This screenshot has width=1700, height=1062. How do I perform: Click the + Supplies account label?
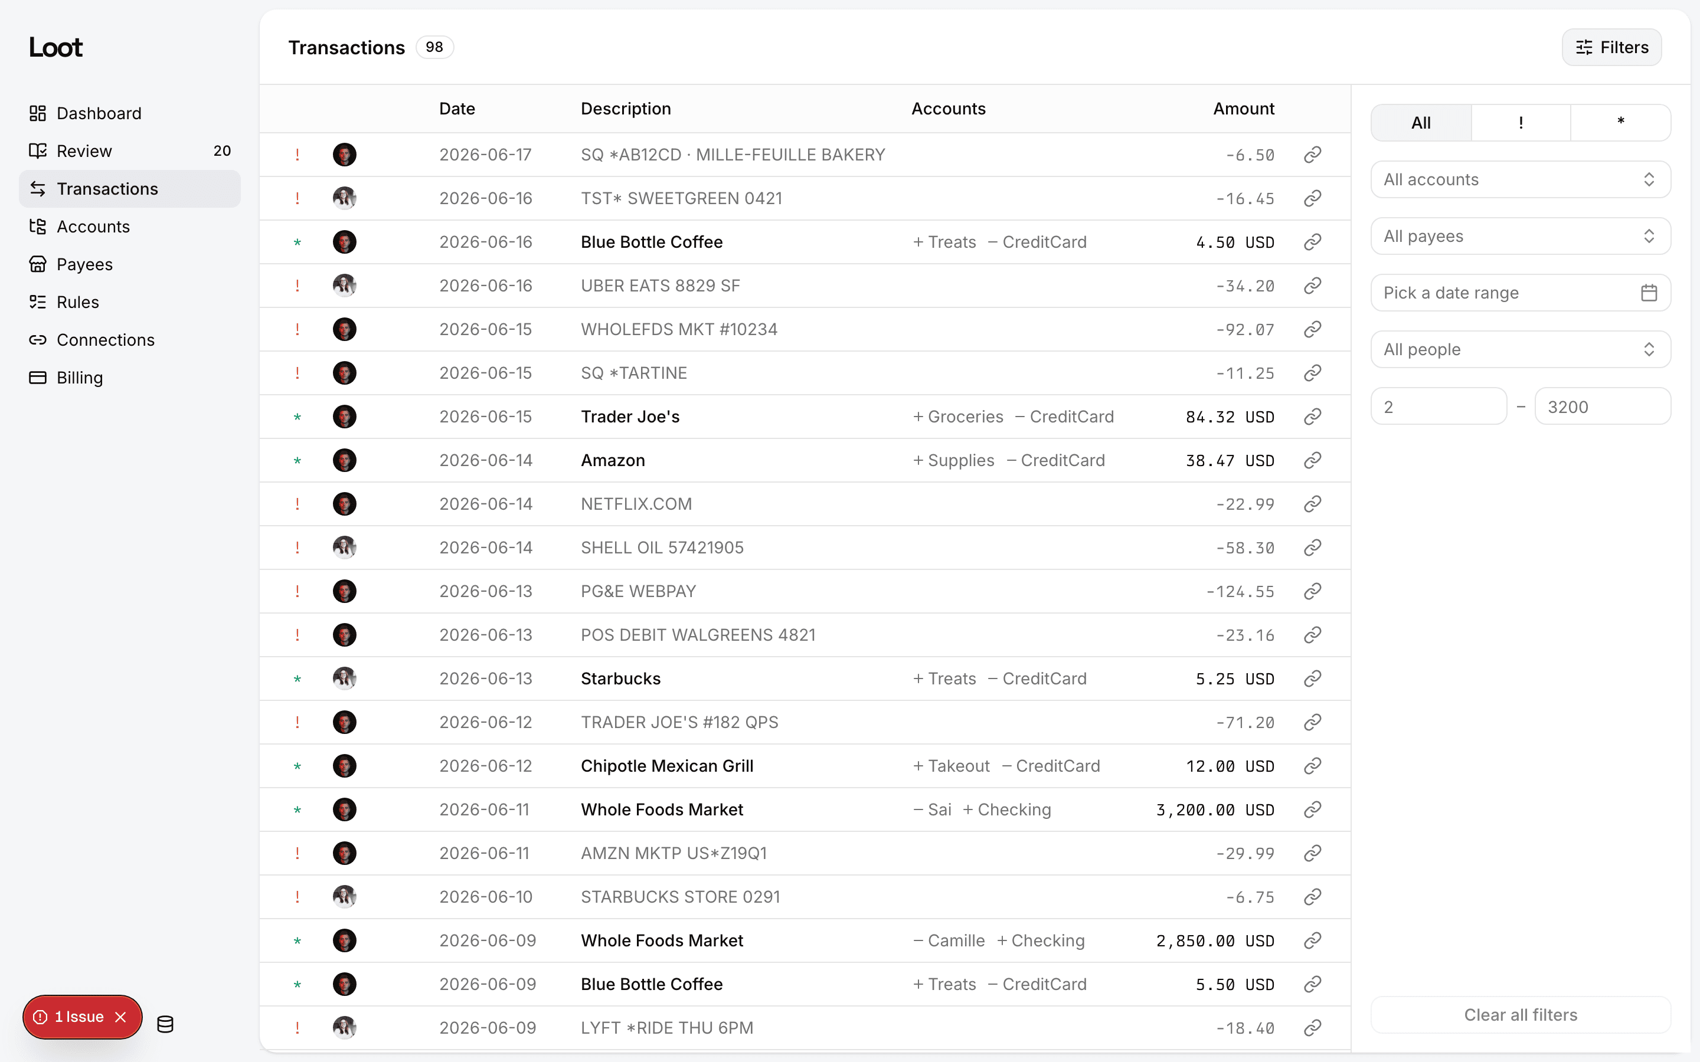click(x=953, y=460)
